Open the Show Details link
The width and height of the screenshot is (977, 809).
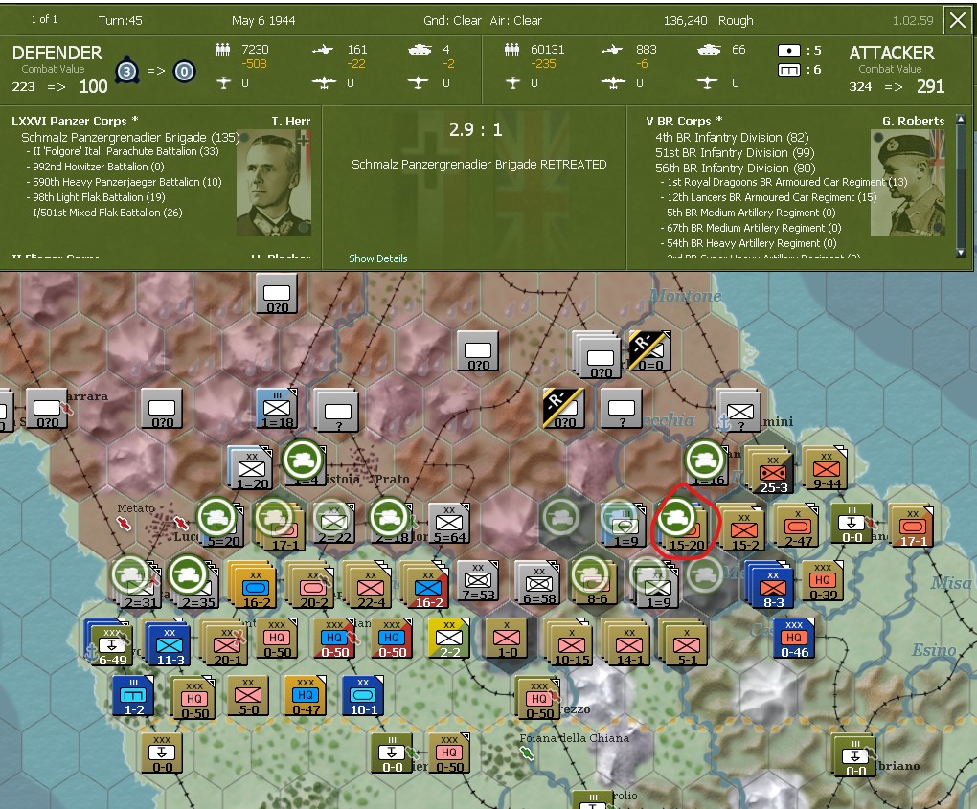(377, 258)
